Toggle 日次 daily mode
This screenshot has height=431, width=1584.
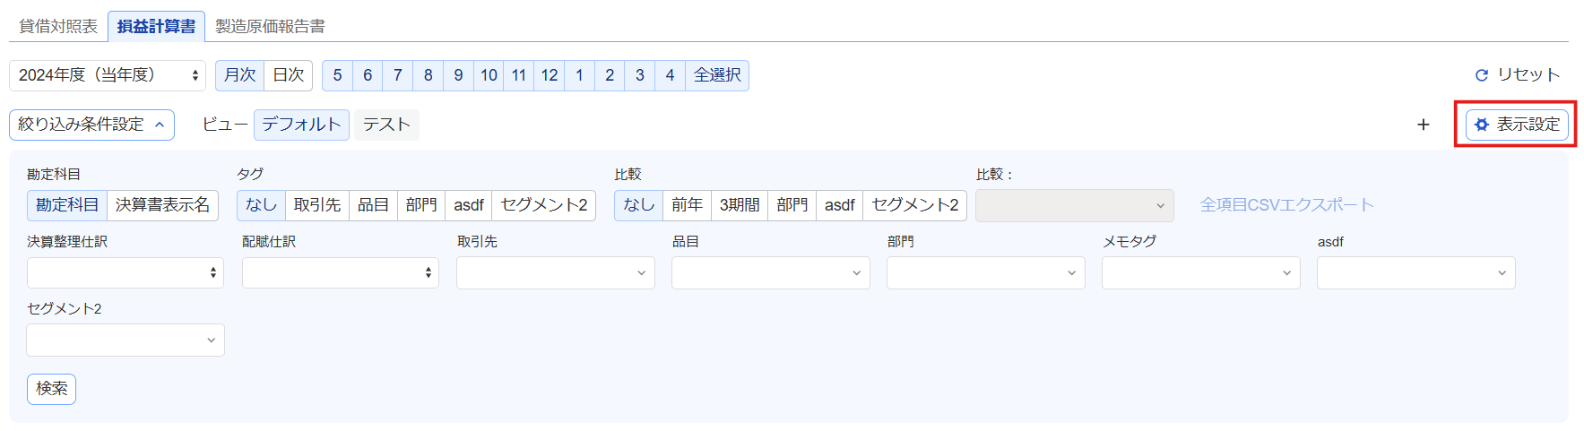point(288,75)
